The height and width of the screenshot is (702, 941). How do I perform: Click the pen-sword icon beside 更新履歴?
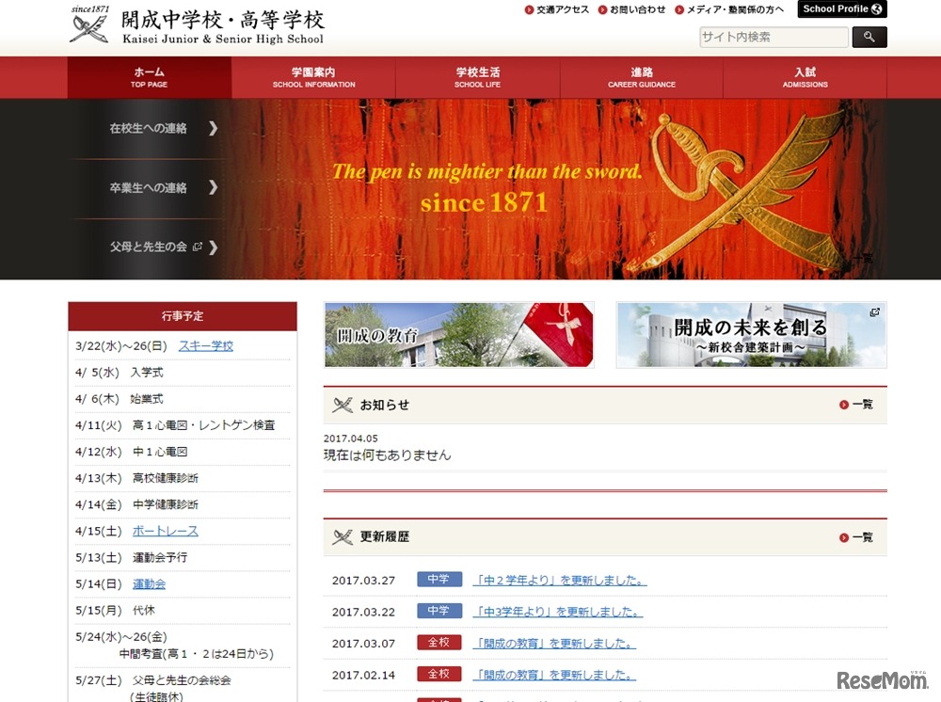[x=343, y=537]
